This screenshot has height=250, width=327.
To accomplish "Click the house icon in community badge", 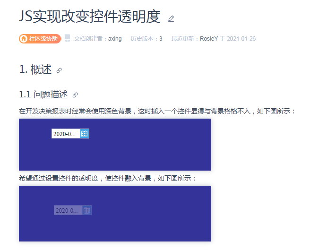I will coord(24,39).
